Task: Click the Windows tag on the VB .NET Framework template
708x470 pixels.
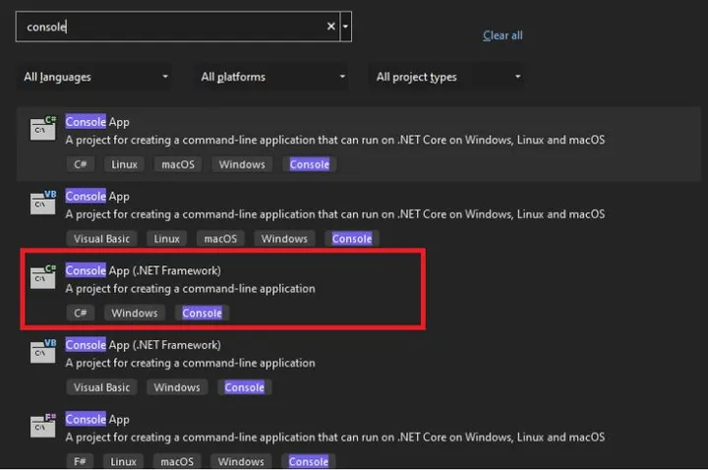Action: (x=177, y=387)
